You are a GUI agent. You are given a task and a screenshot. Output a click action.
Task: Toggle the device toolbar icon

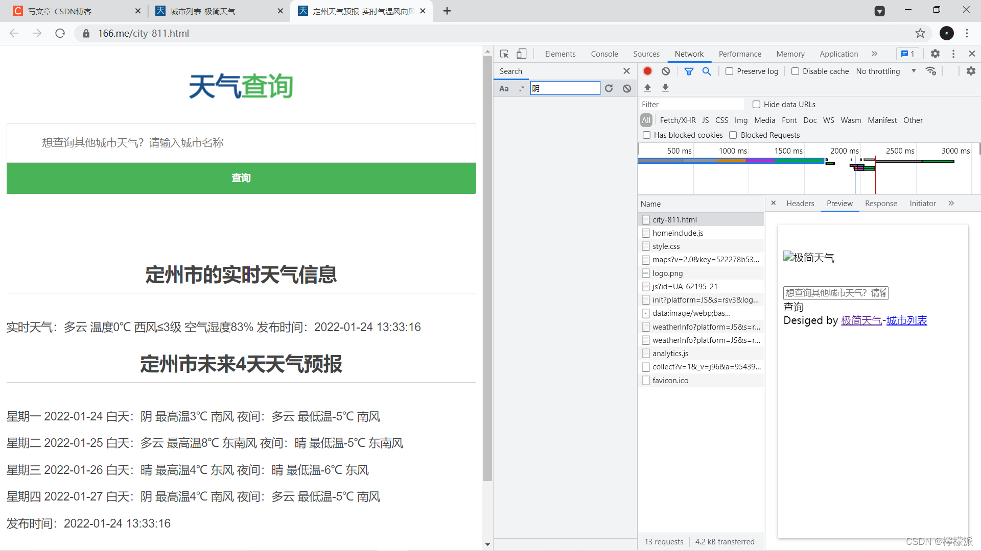(521, 54)
